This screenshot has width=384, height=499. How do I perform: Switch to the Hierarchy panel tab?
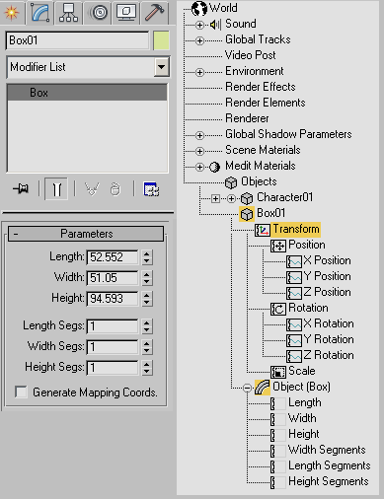[68, 13]
